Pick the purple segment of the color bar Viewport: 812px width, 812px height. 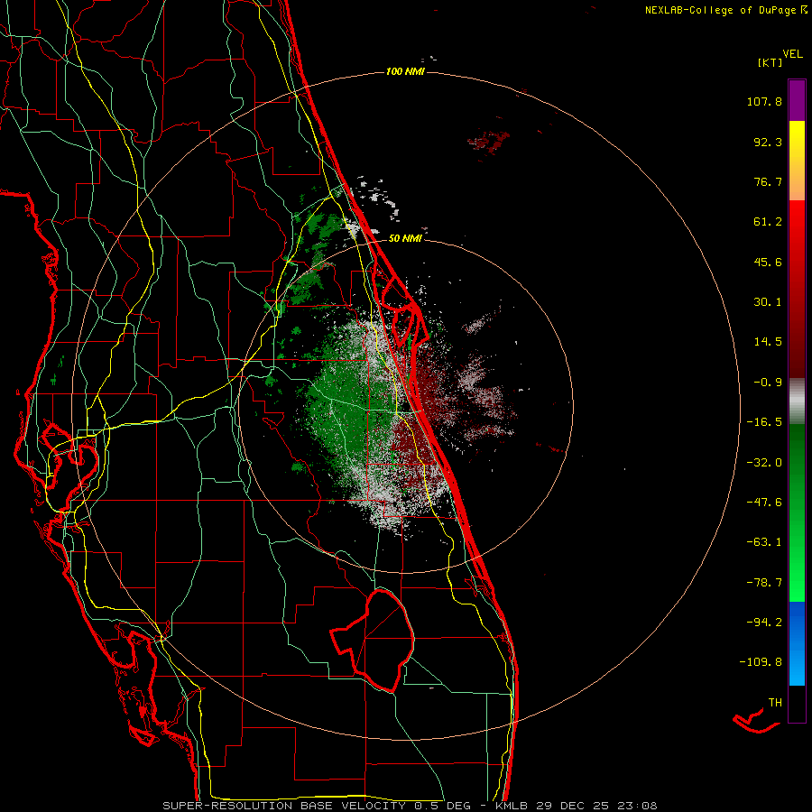pos(797,100)
